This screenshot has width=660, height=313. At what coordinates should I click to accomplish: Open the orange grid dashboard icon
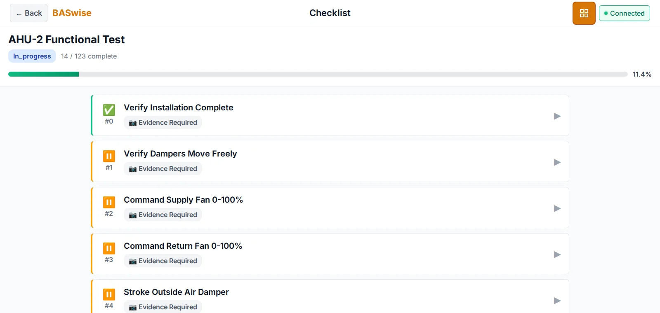coord(584,13)
